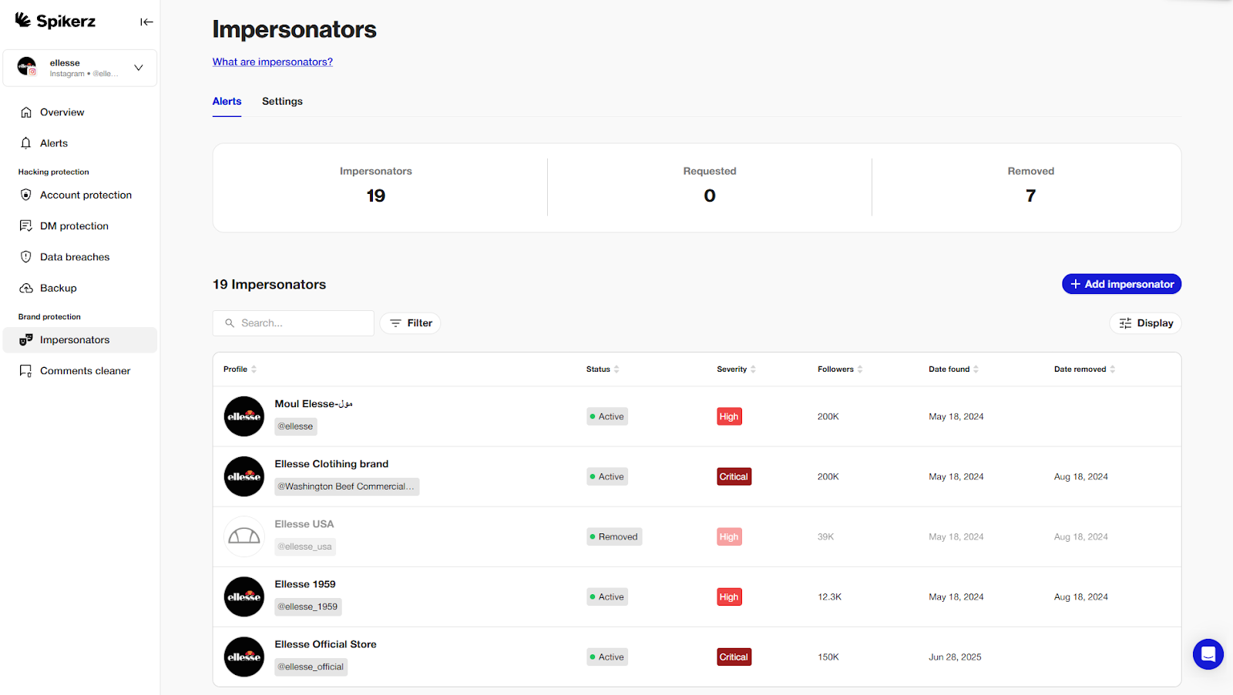The width and height of the screenshot is (1233, 695).
Task: Select Data breaches in the sidebar
Action: click(75, 256)
